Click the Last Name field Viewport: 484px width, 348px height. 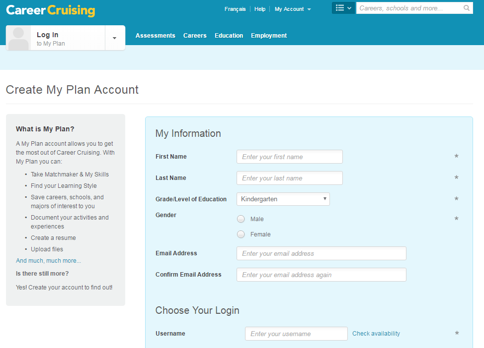point(290,178)
